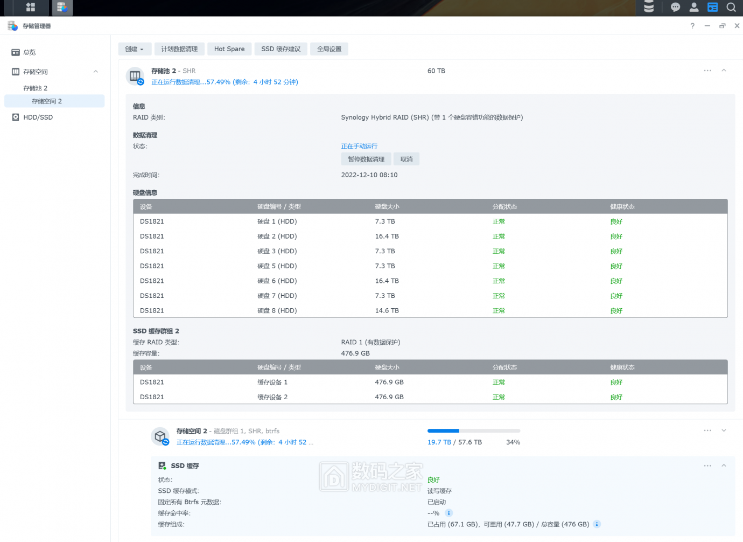The width and height of the screenshot is (743, 542).
Task: Open the 创建 dropdown menu
Action: 134,49
